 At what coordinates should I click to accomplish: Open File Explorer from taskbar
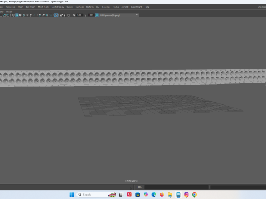(170, 195)
